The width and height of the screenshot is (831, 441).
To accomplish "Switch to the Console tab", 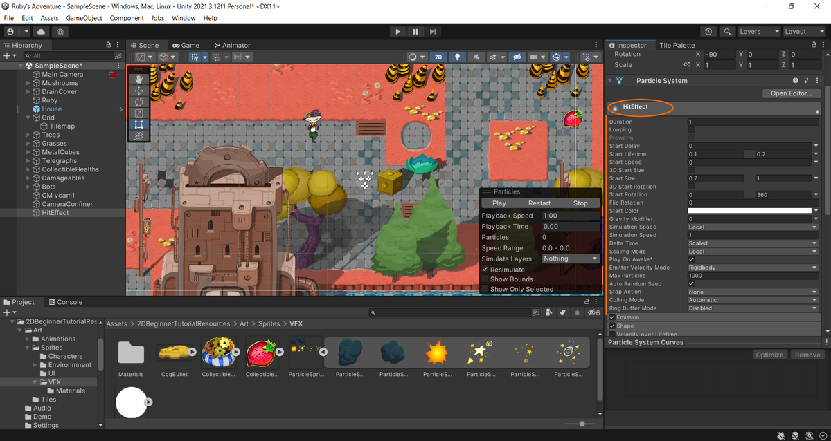I will 65,302.
